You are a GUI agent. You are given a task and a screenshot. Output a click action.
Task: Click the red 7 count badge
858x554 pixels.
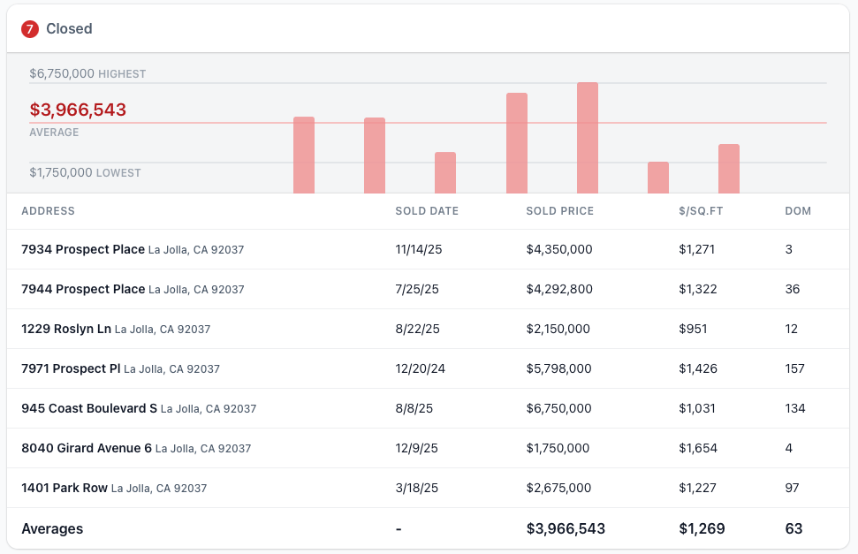(x=30, y=29)
